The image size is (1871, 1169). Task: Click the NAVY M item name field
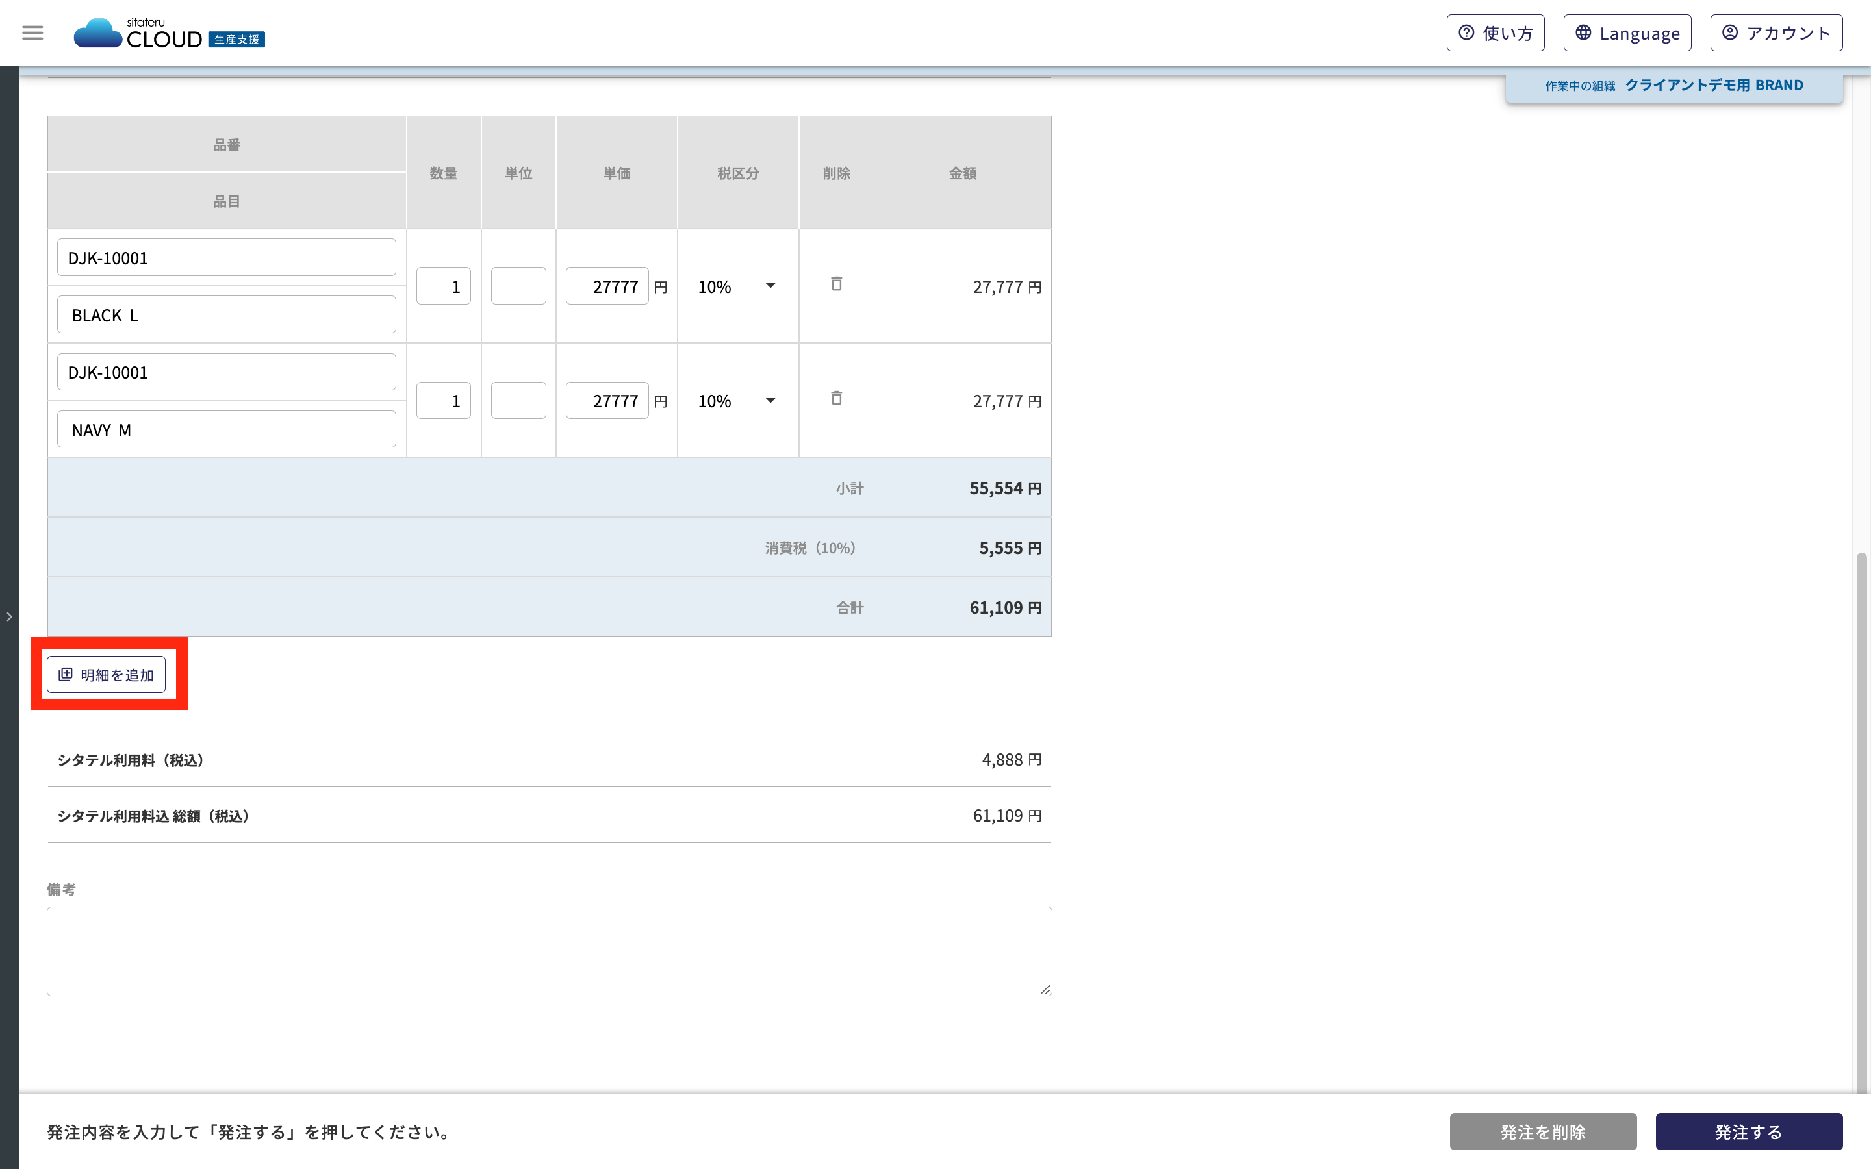pyautogui.click(x=227, y=429)
